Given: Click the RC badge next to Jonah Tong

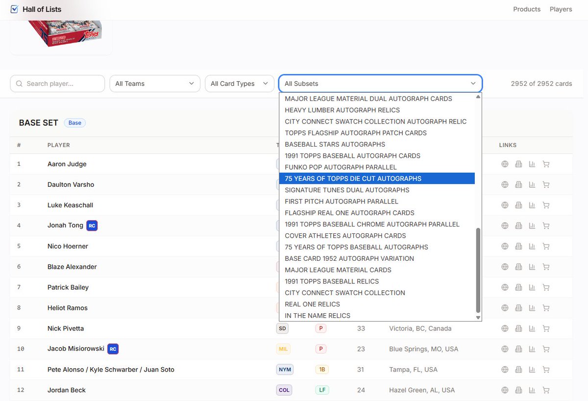Looking at the screenshot, I should click(x=92, y=226).
